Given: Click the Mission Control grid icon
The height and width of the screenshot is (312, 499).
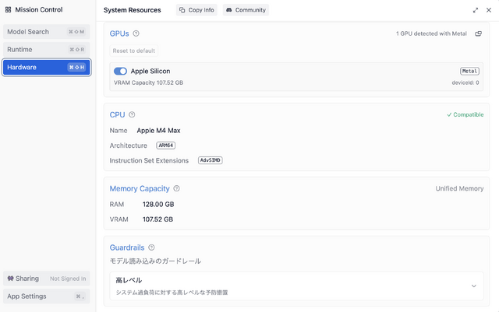Looking at the screenshot, I should click(x=9, y=10).
